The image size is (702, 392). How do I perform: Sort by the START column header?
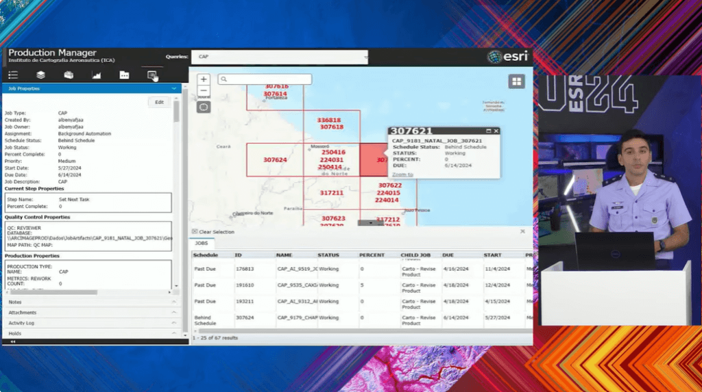click(x=492, y=255)
